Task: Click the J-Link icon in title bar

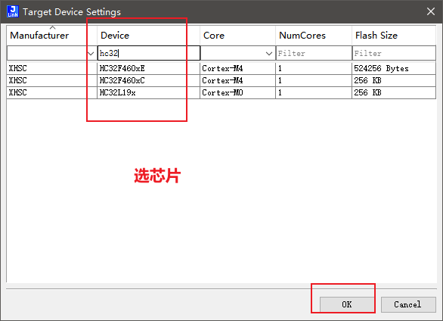Action: (13, 11)
